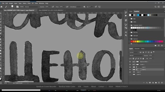The width and height of the screenshot is (165, 92).
Task: Create new swatch group folder icon
Action: pos(155,45)
